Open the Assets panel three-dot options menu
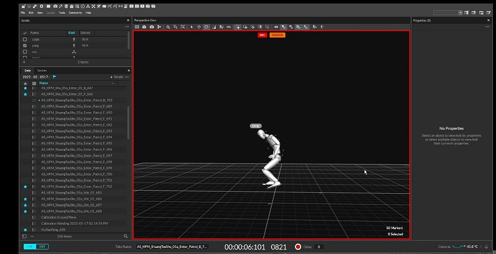 (126, 26)
